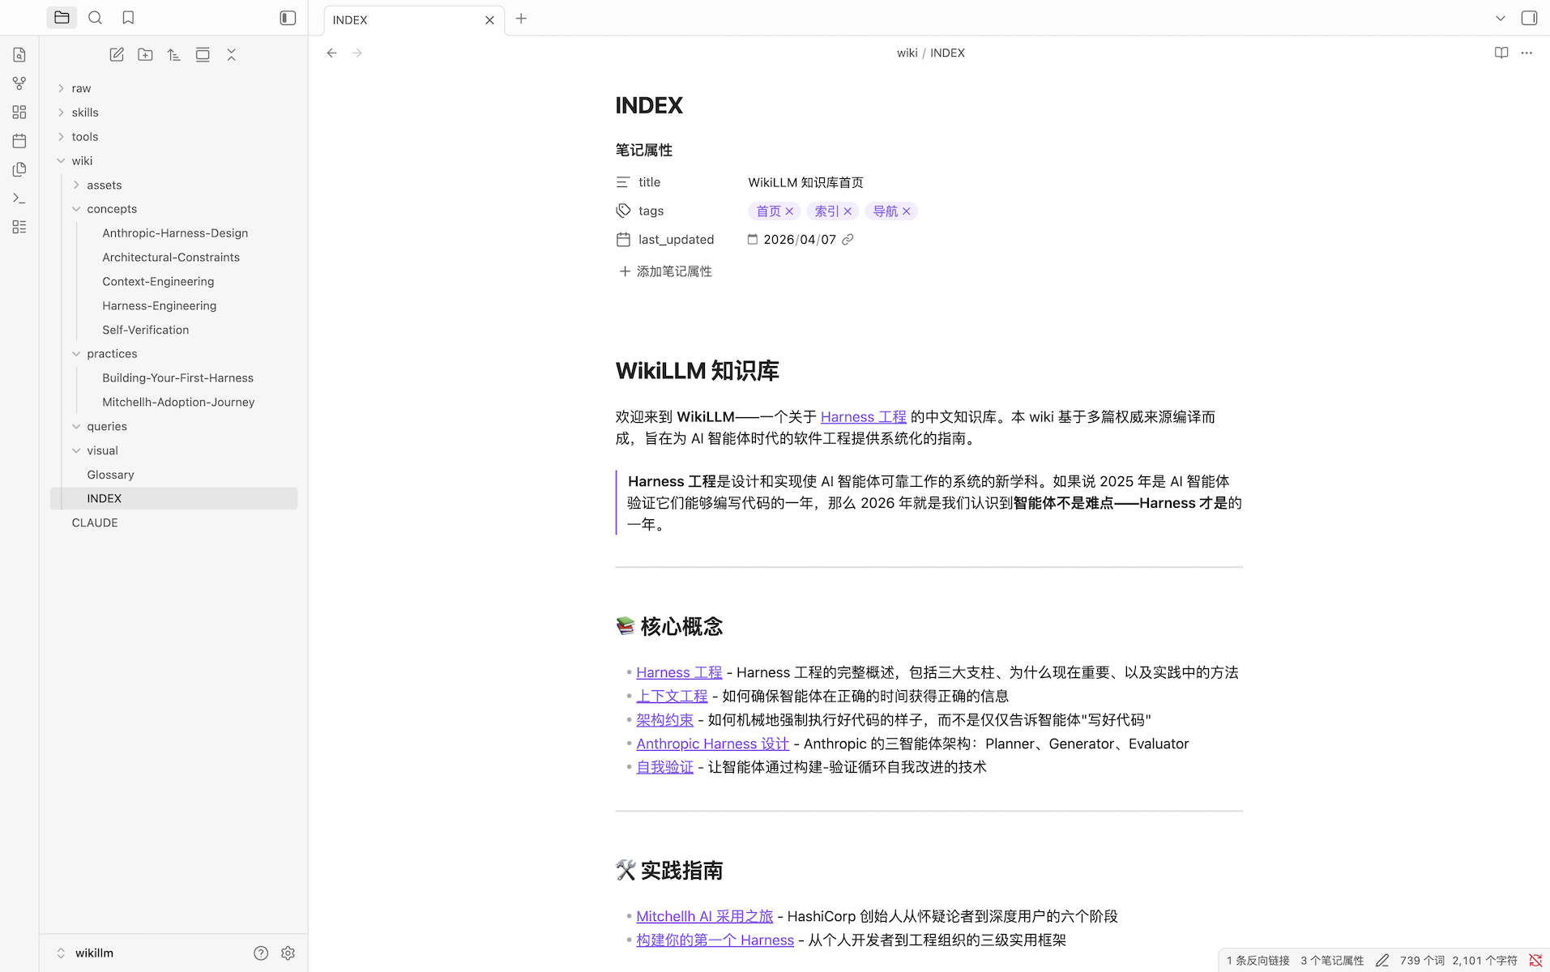1550x972 pixels.
Task: Open the wikillm vault switcher
Action: 94,953
